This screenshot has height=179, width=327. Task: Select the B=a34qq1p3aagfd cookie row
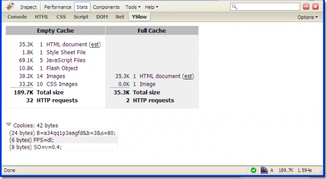click(62, 133)
